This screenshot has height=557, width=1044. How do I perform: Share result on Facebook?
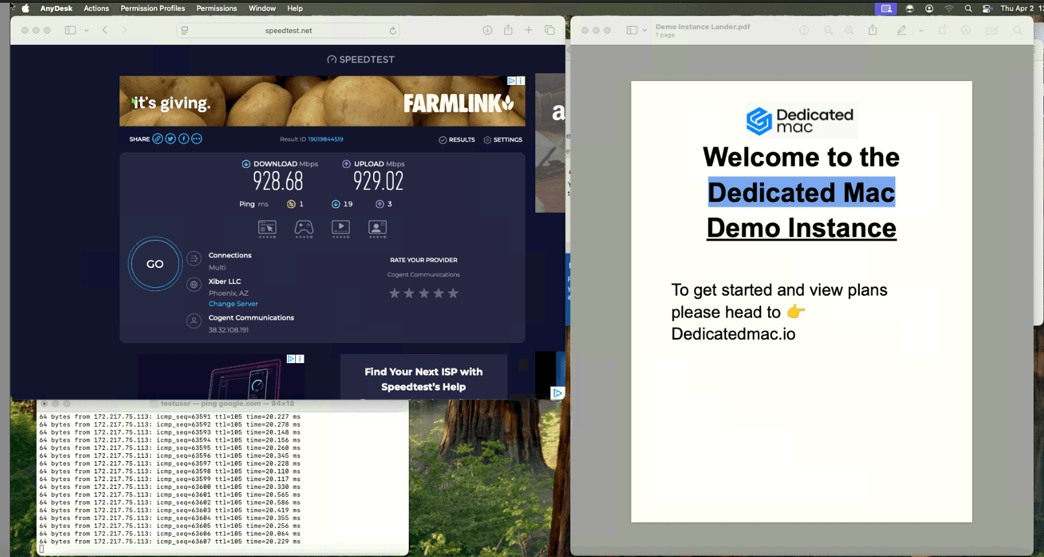pyautogui.click(x=184, y=139)
